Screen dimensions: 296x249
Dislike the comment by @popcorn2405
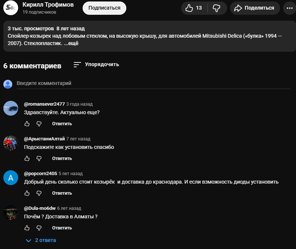point(39,193)
